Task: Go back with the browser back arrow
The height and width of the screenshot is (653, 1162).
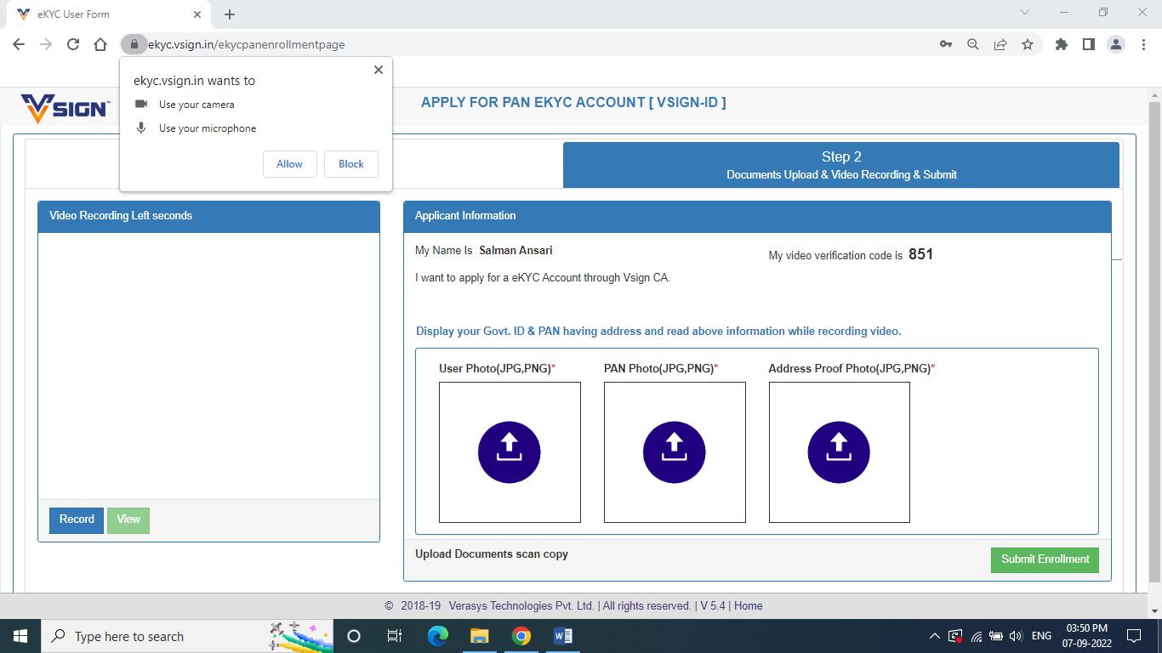Action: [19, 44]
